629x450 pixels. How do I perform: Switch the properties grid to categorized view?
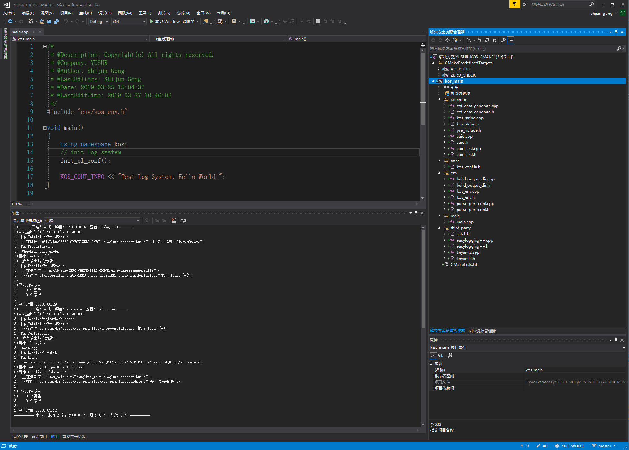(433, 356)
